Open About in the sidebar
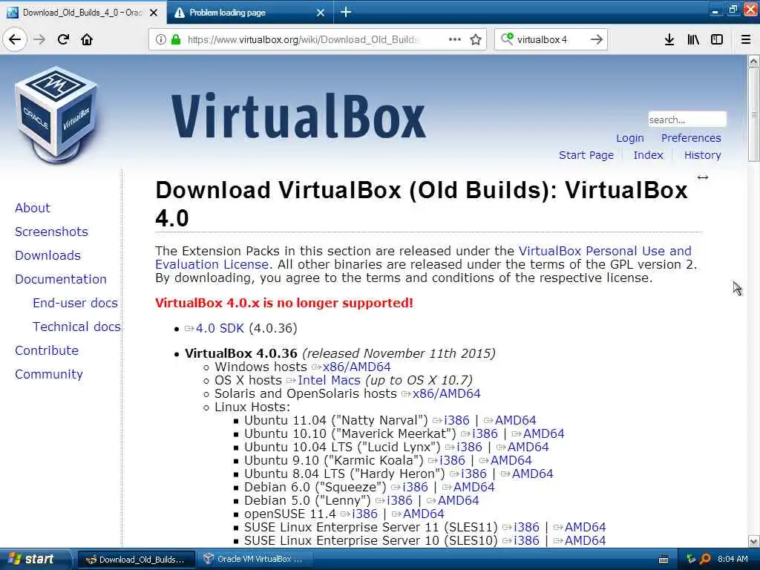Screen dimensions: 760x570 tap(33, 208)
